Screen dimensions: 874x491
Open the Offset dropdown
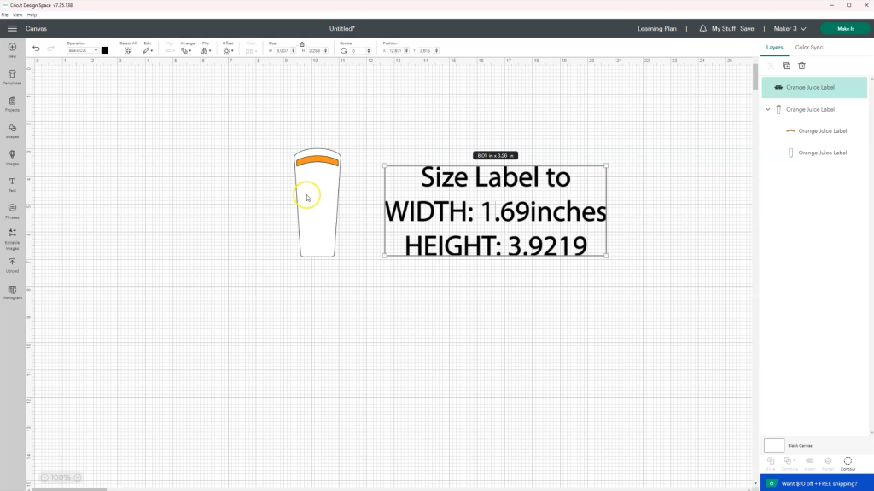pos(228,50)
